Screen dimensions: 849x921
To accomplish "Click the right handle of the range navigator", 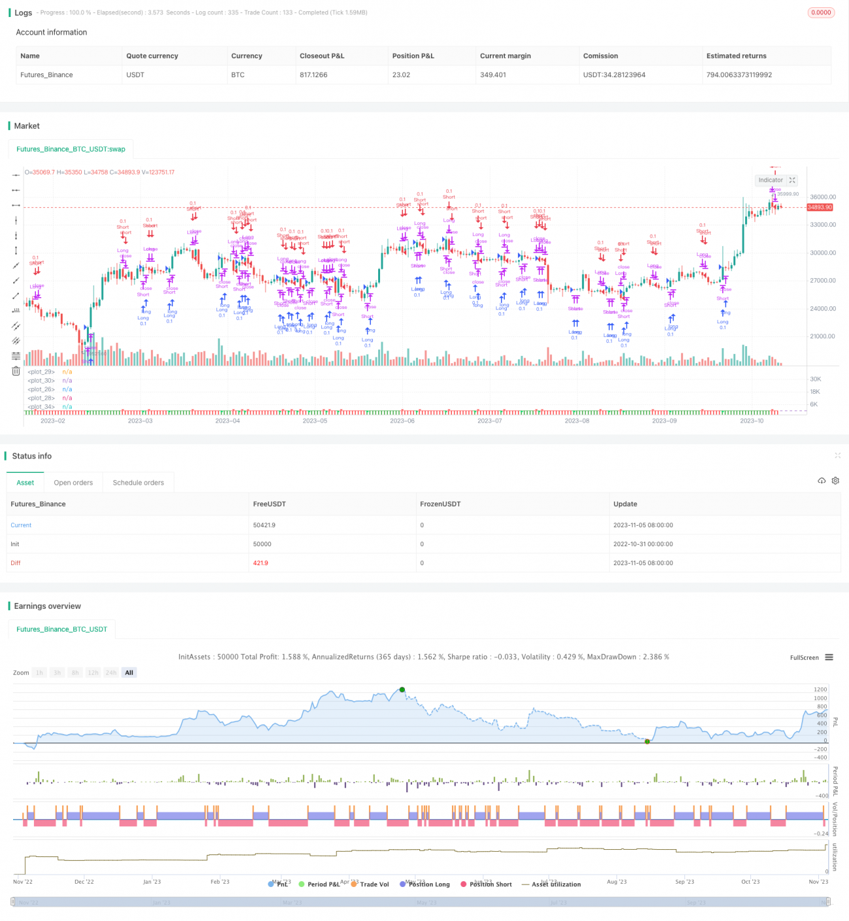I will click(x=827, y=902).
